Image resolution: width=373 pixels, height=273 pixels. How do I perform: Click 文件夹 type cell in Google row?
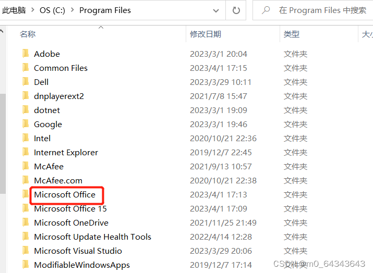[x=295, y=125]
